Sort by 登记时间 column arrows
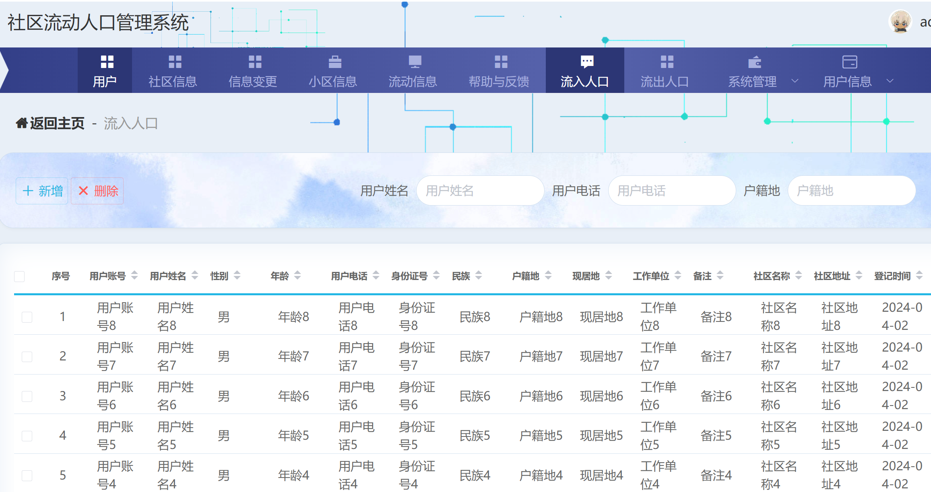Image resolution: width=931 pixels, height=492 pixels. (x=919, y=276)
